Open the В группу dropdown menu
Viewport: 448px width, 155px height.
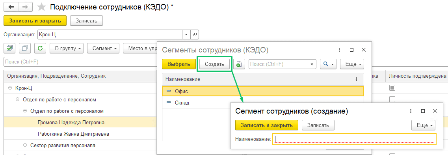point(67,49)
